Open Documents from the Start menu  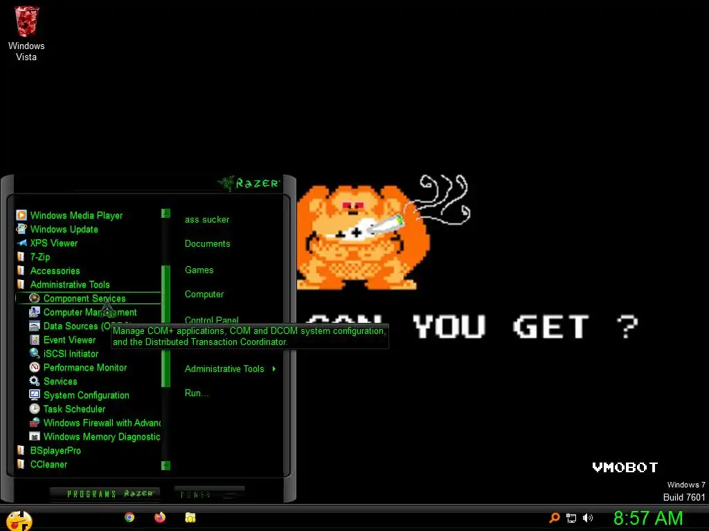point(207,244)
